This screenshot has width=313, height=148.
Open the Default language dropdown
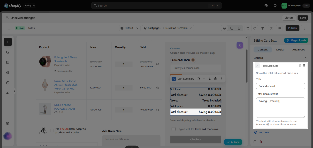tap(130, 28)
